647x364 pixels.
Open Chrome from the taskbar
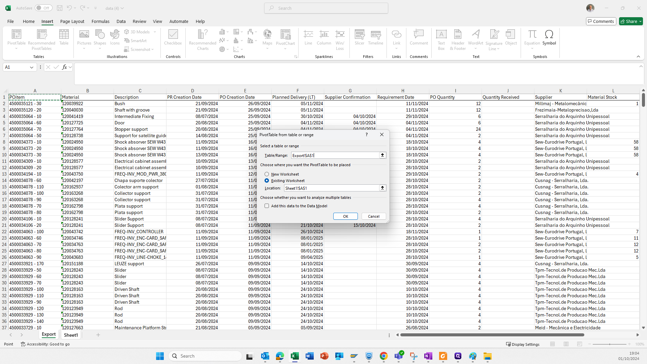coord(383,356)
